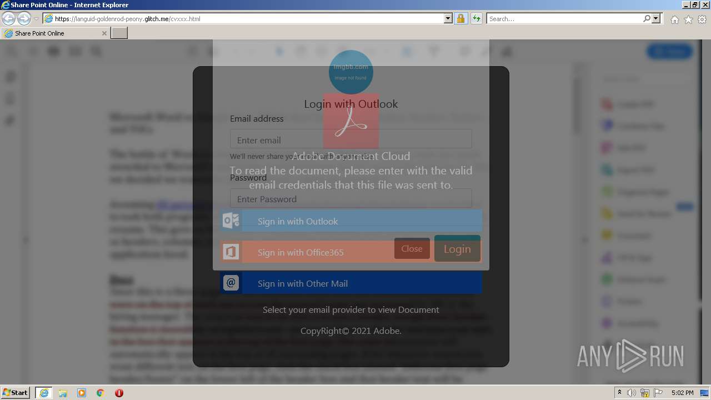Viewport: 711px width, 400px height.
Task: Show hidden tray icons arrow
Action: click(x=619, y=392)
